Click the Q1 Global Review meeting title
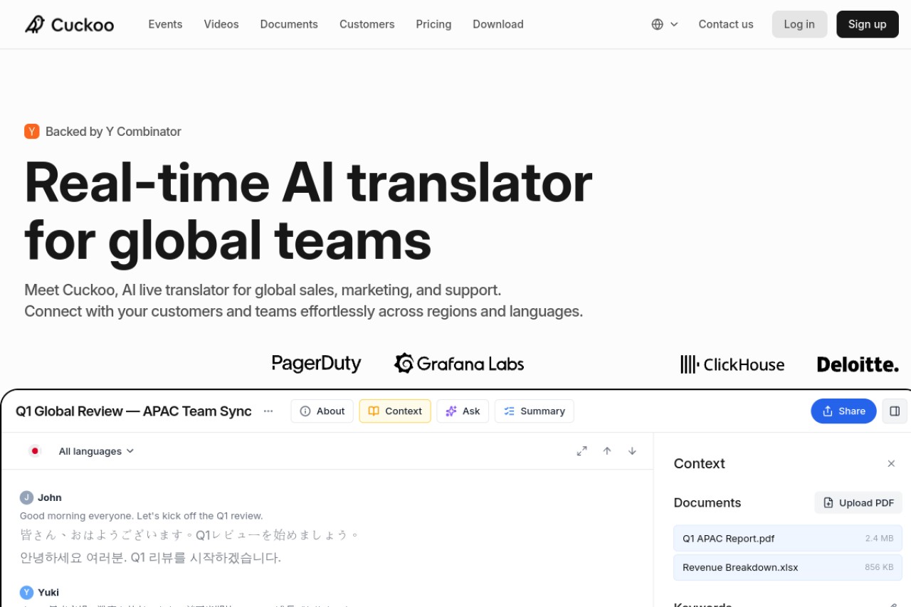This screenshot has height=607, width=911. pyautogui.click(x=134, y=411)
